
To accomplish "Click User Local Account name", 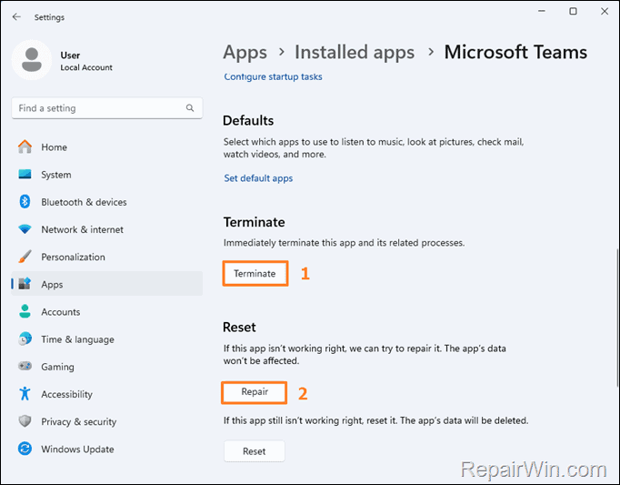I will pos(86,61).
